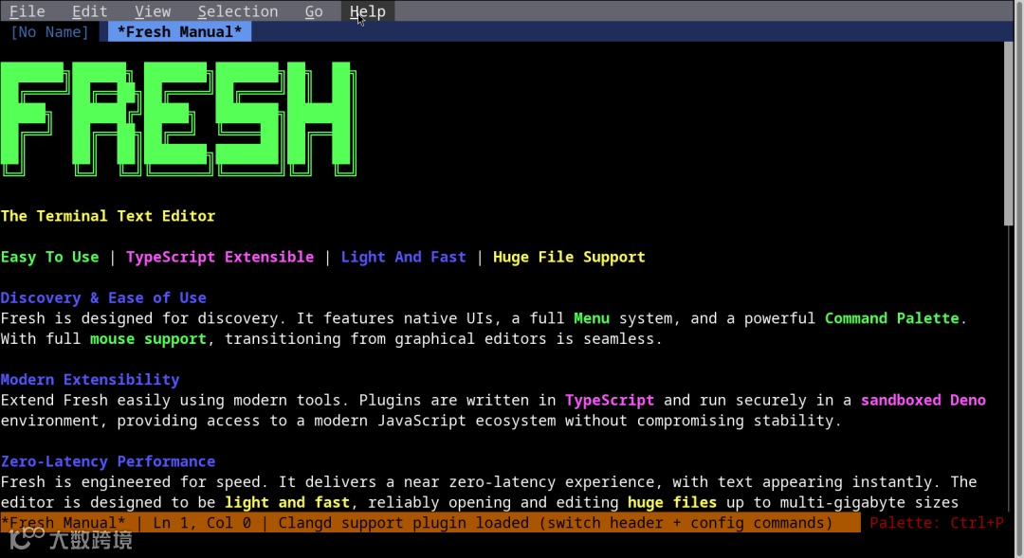Click the '*Fresh Manual*' status bar filename
The height and width of the screenshot is (558, 1024).
64,523
